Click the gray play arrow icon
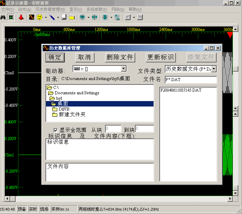 click(x=140, y=17)
